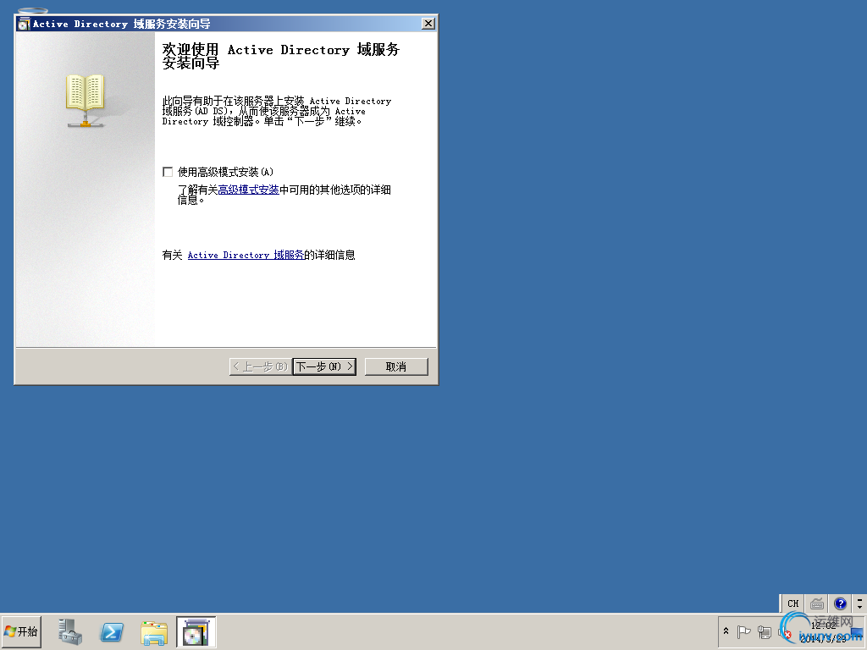
Task: Open the network status tray icon
Action: (x=763, y=631)
